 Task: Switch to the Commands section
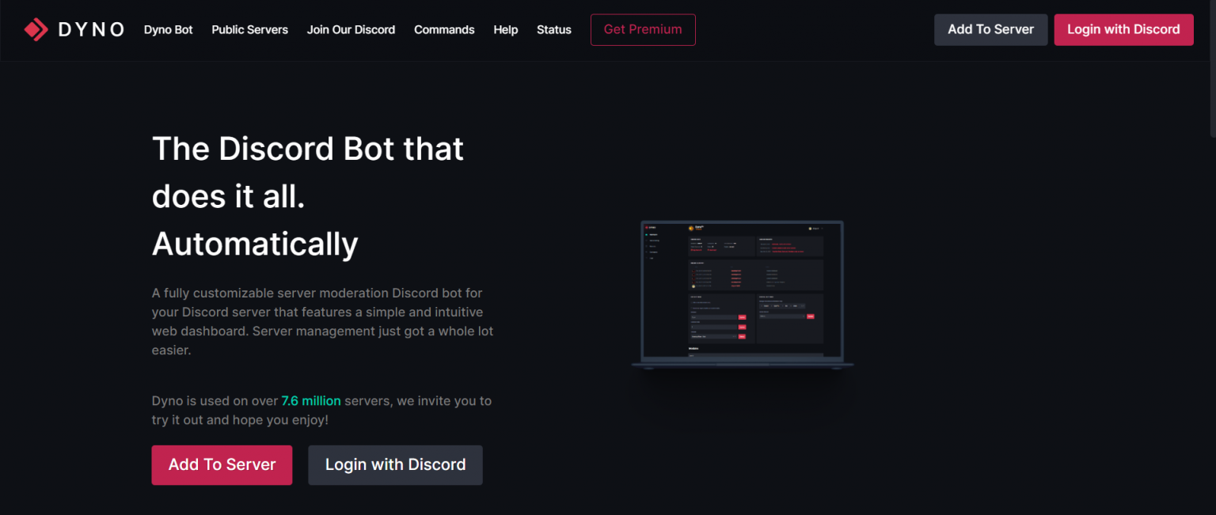tap(444, 29)
